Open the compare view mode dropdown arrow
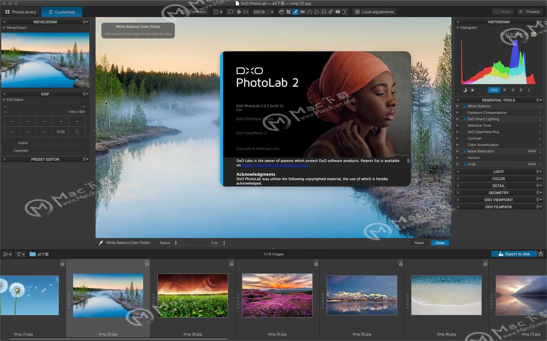 tap(221, 12)
